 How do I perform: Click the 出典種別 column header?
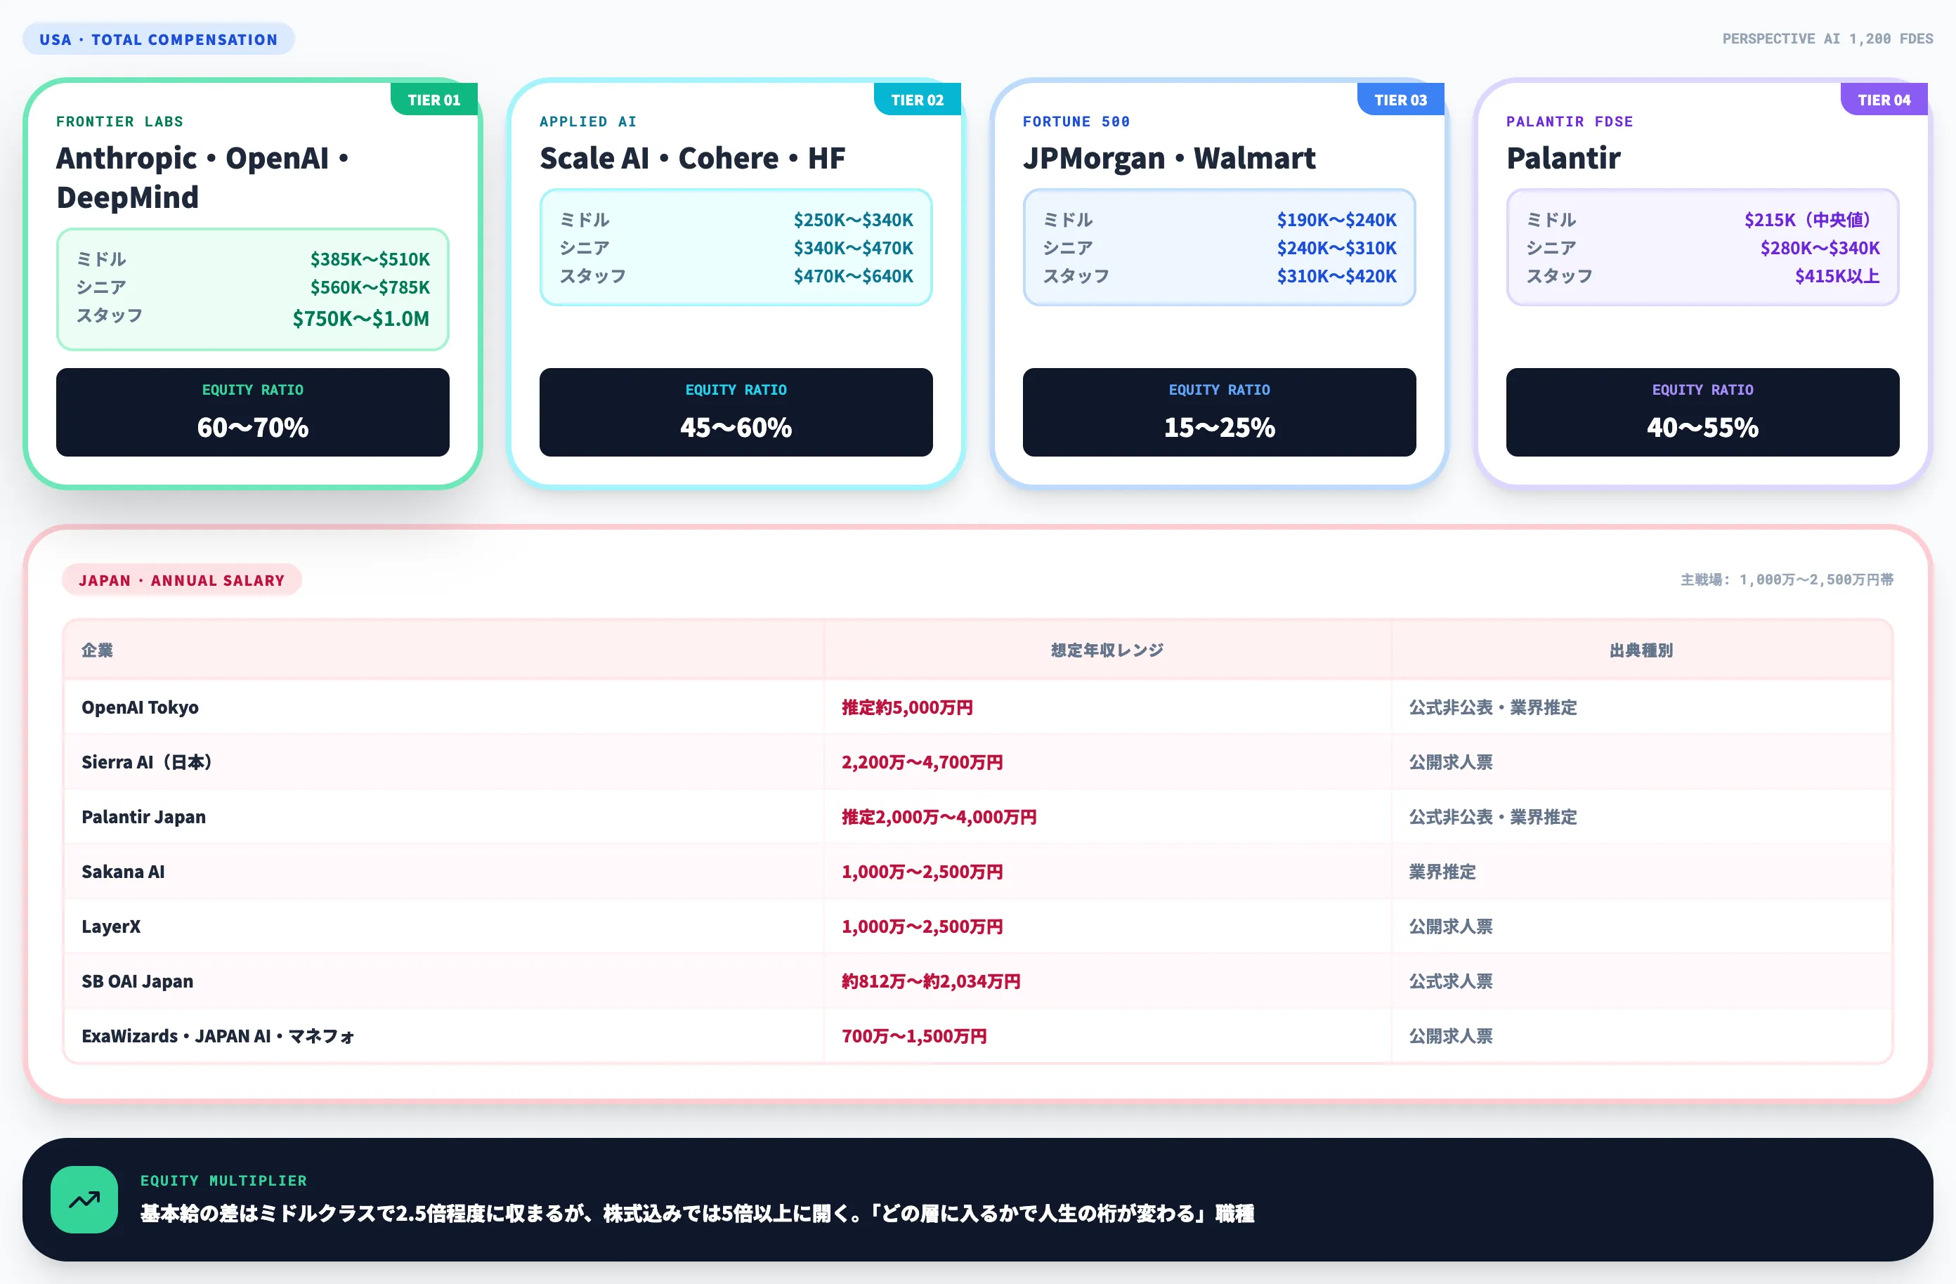click(x=1641, y=650)
